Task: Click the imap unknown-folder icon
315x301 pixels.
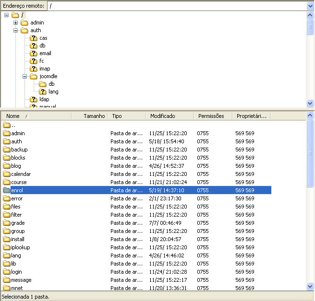Action: point(33,69)
